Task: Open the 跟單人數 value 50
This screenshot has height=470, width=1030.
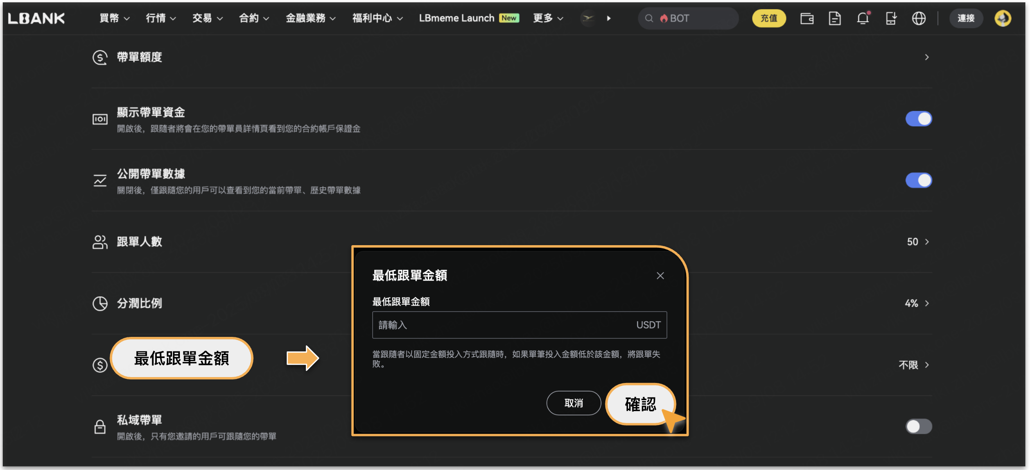Action: (918, 242)
